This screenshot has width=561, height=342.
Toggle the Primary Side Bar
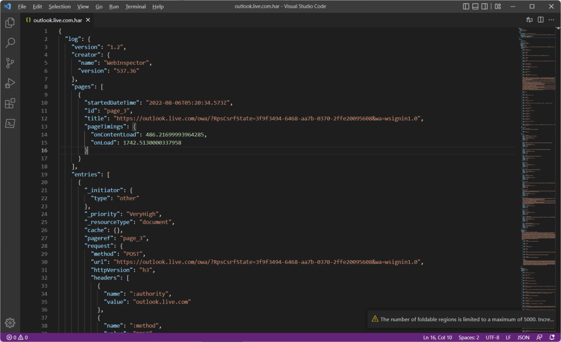click(466, 6)
